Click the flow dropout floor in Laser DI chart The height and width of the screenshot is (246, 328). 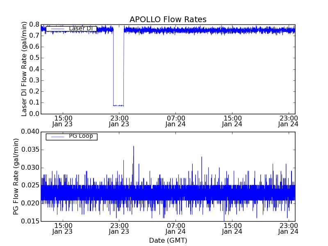click(118, 105)
